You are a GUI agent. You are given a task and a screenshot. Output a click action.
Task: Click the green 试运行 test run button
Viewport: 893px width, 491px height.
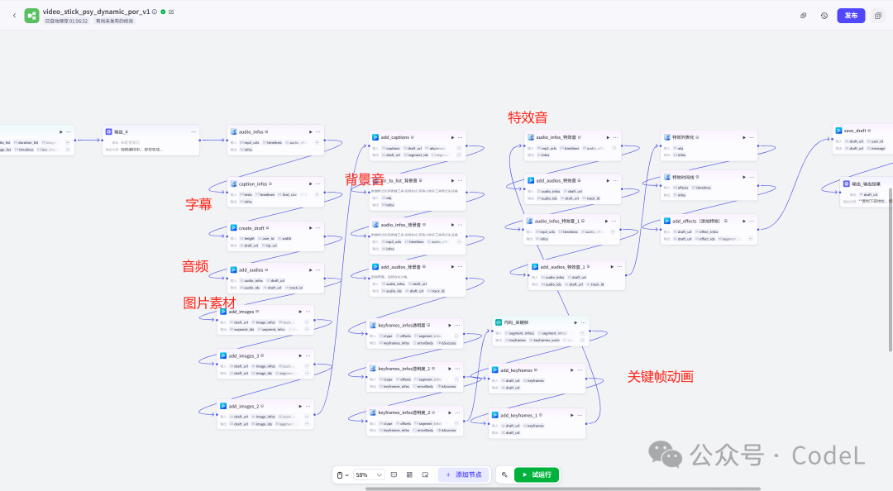(x=537, y=475)
